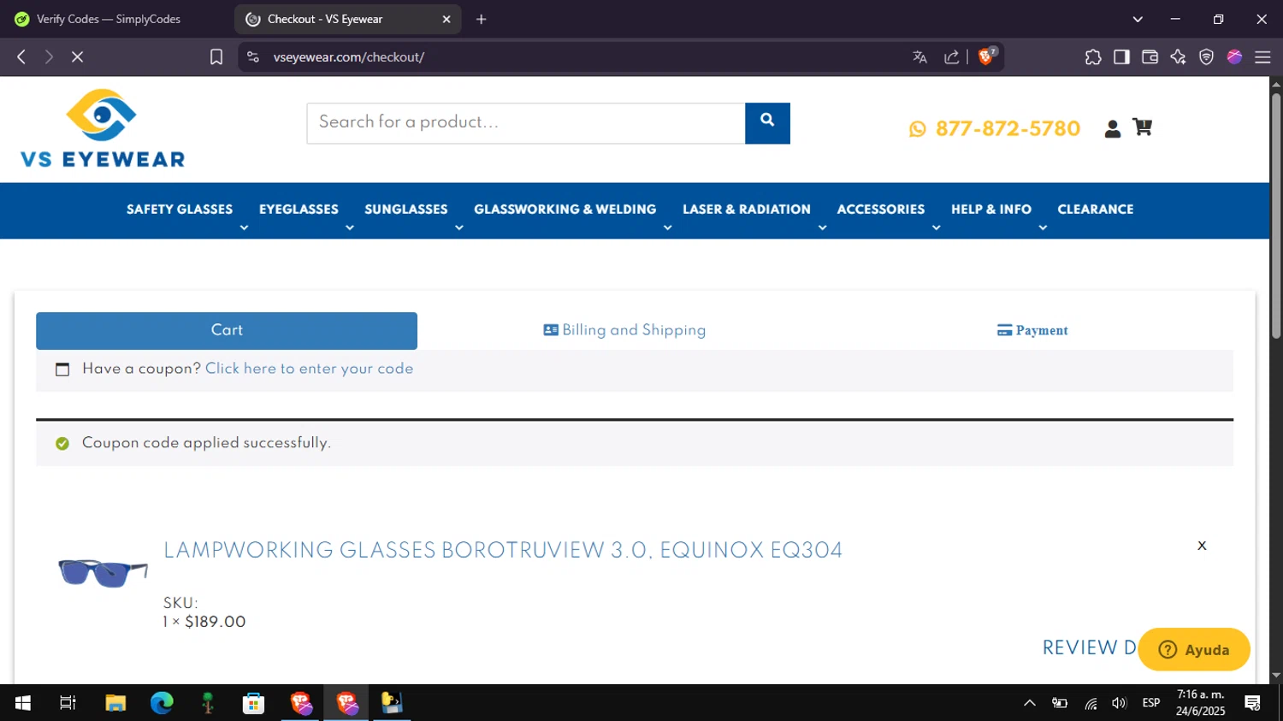Go to Billing and Shipping step
The width and height of the screenshot is (1283, 721).
pyautogui.click(x=625, y=330)
